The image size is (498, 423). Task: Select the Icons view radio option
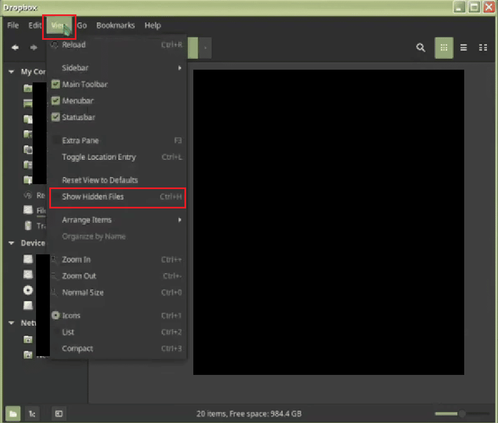(x=118, y=316)
